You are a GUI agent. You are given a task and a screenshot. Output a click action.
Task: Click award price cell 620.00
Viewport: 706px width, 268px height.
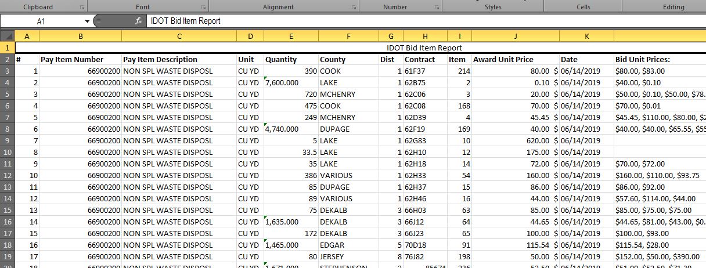coord(516,140)
